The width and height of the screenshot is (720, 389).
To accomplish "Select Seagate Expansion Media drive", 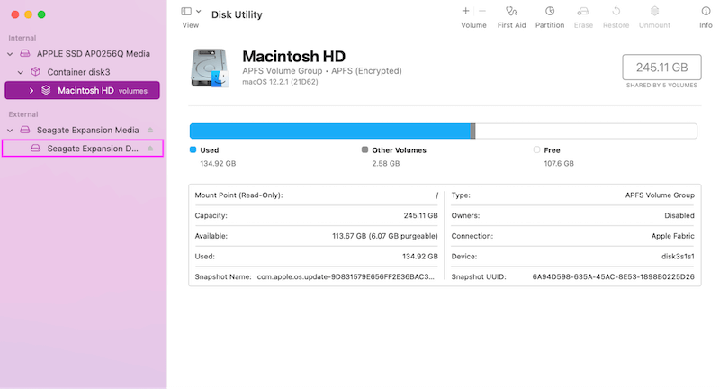I will point(87,130).
